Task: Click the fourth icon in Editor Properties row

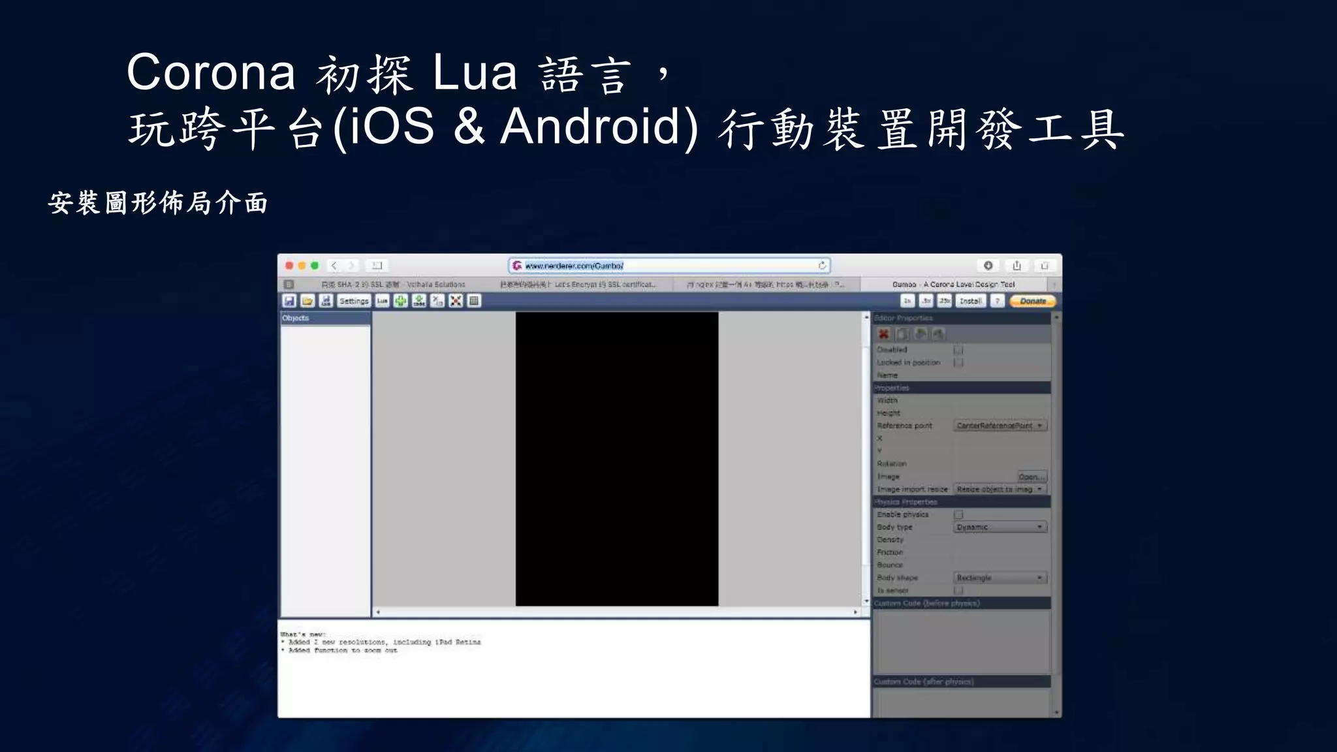Action: tap(939, 334)
